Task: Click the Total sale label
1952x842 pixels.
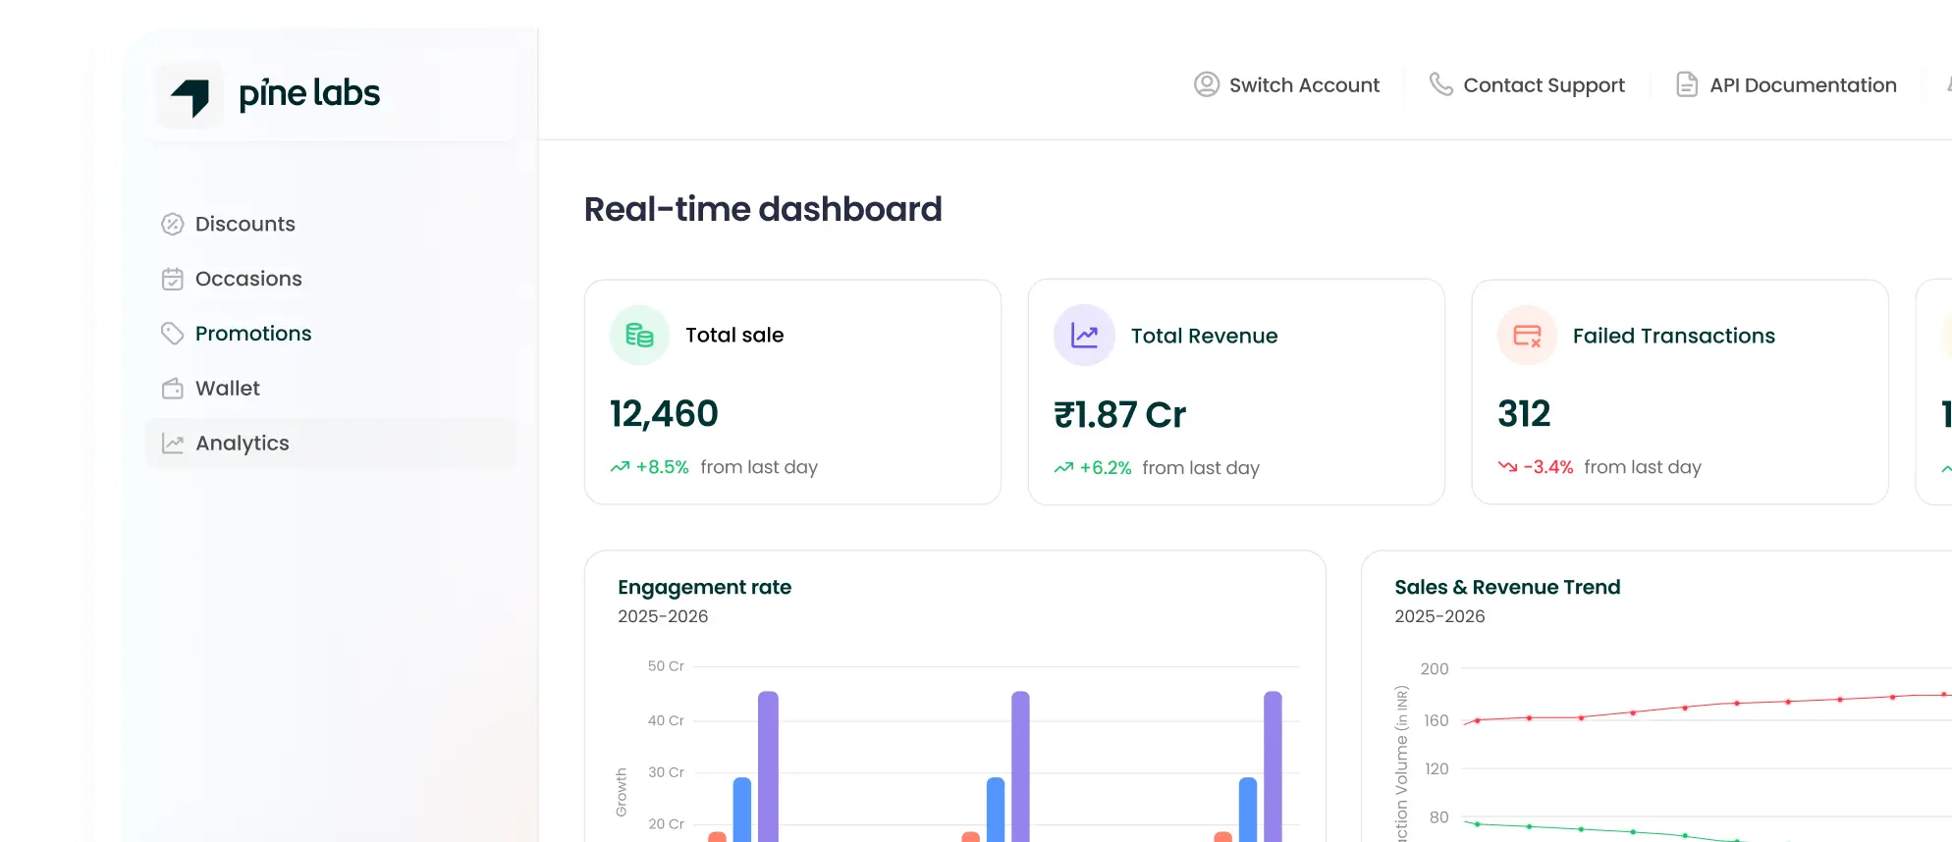Action: coord(734,335)
